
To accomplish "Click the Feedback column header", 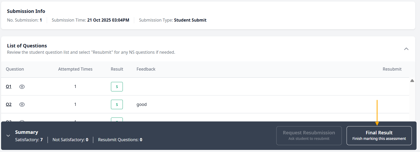I will click(146, 69).
